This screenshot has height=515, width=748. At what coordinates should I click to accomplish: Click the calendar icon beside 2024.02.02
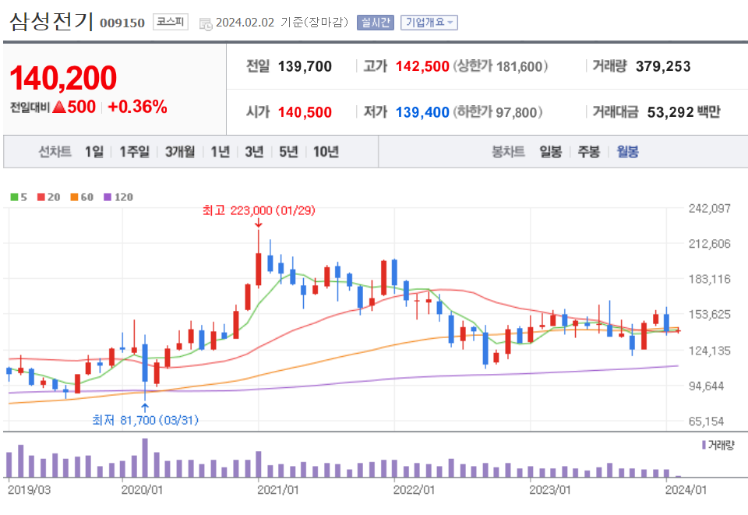click(206, 24)
